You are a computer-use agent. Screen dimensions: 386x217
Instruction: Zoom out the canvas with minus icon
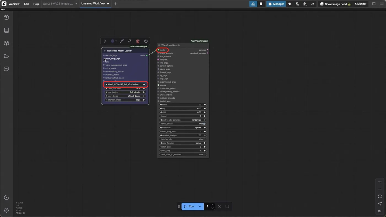tap(380, 189)
